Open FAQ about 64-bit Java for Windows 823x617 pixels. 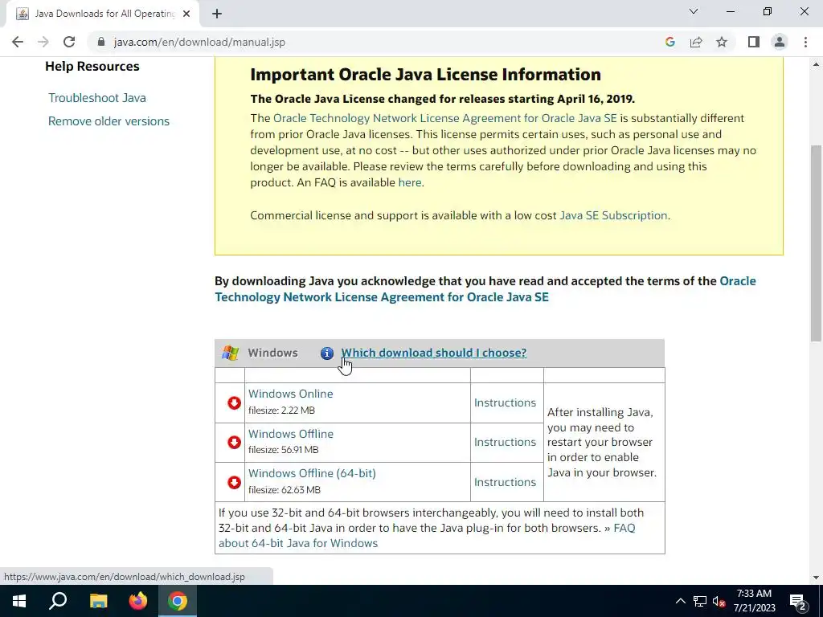tap(298, 543)
